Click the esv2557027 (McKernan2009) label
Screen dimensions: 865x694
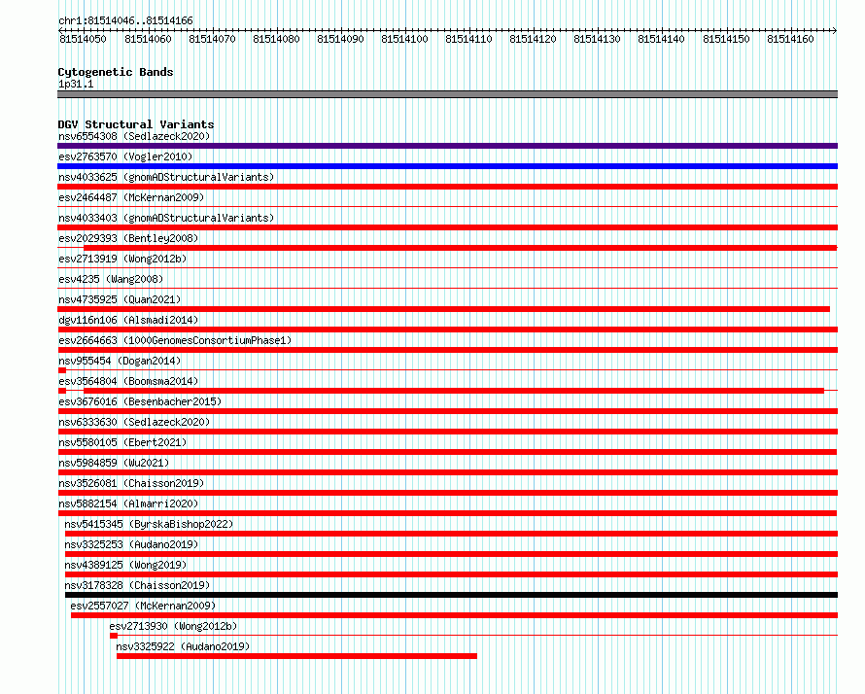tap(143, 606)
